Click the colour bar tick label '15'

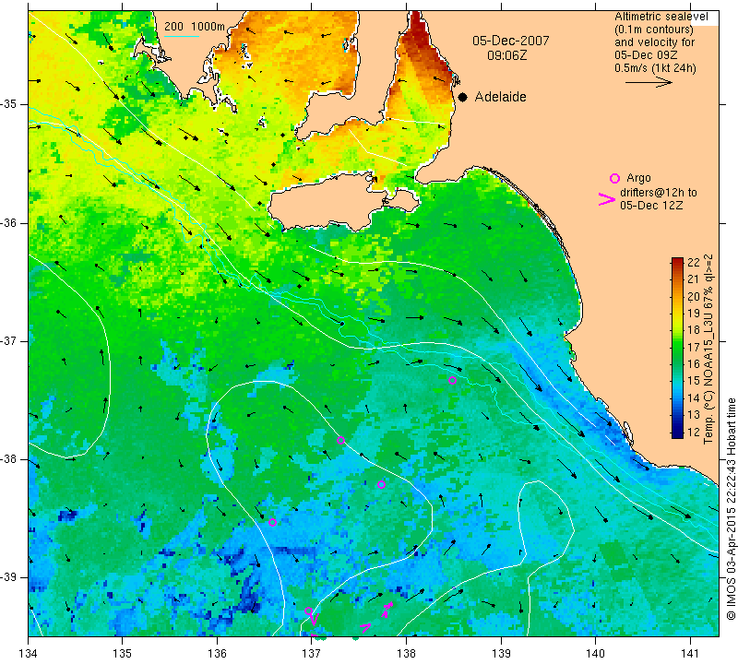pos(694,381)
